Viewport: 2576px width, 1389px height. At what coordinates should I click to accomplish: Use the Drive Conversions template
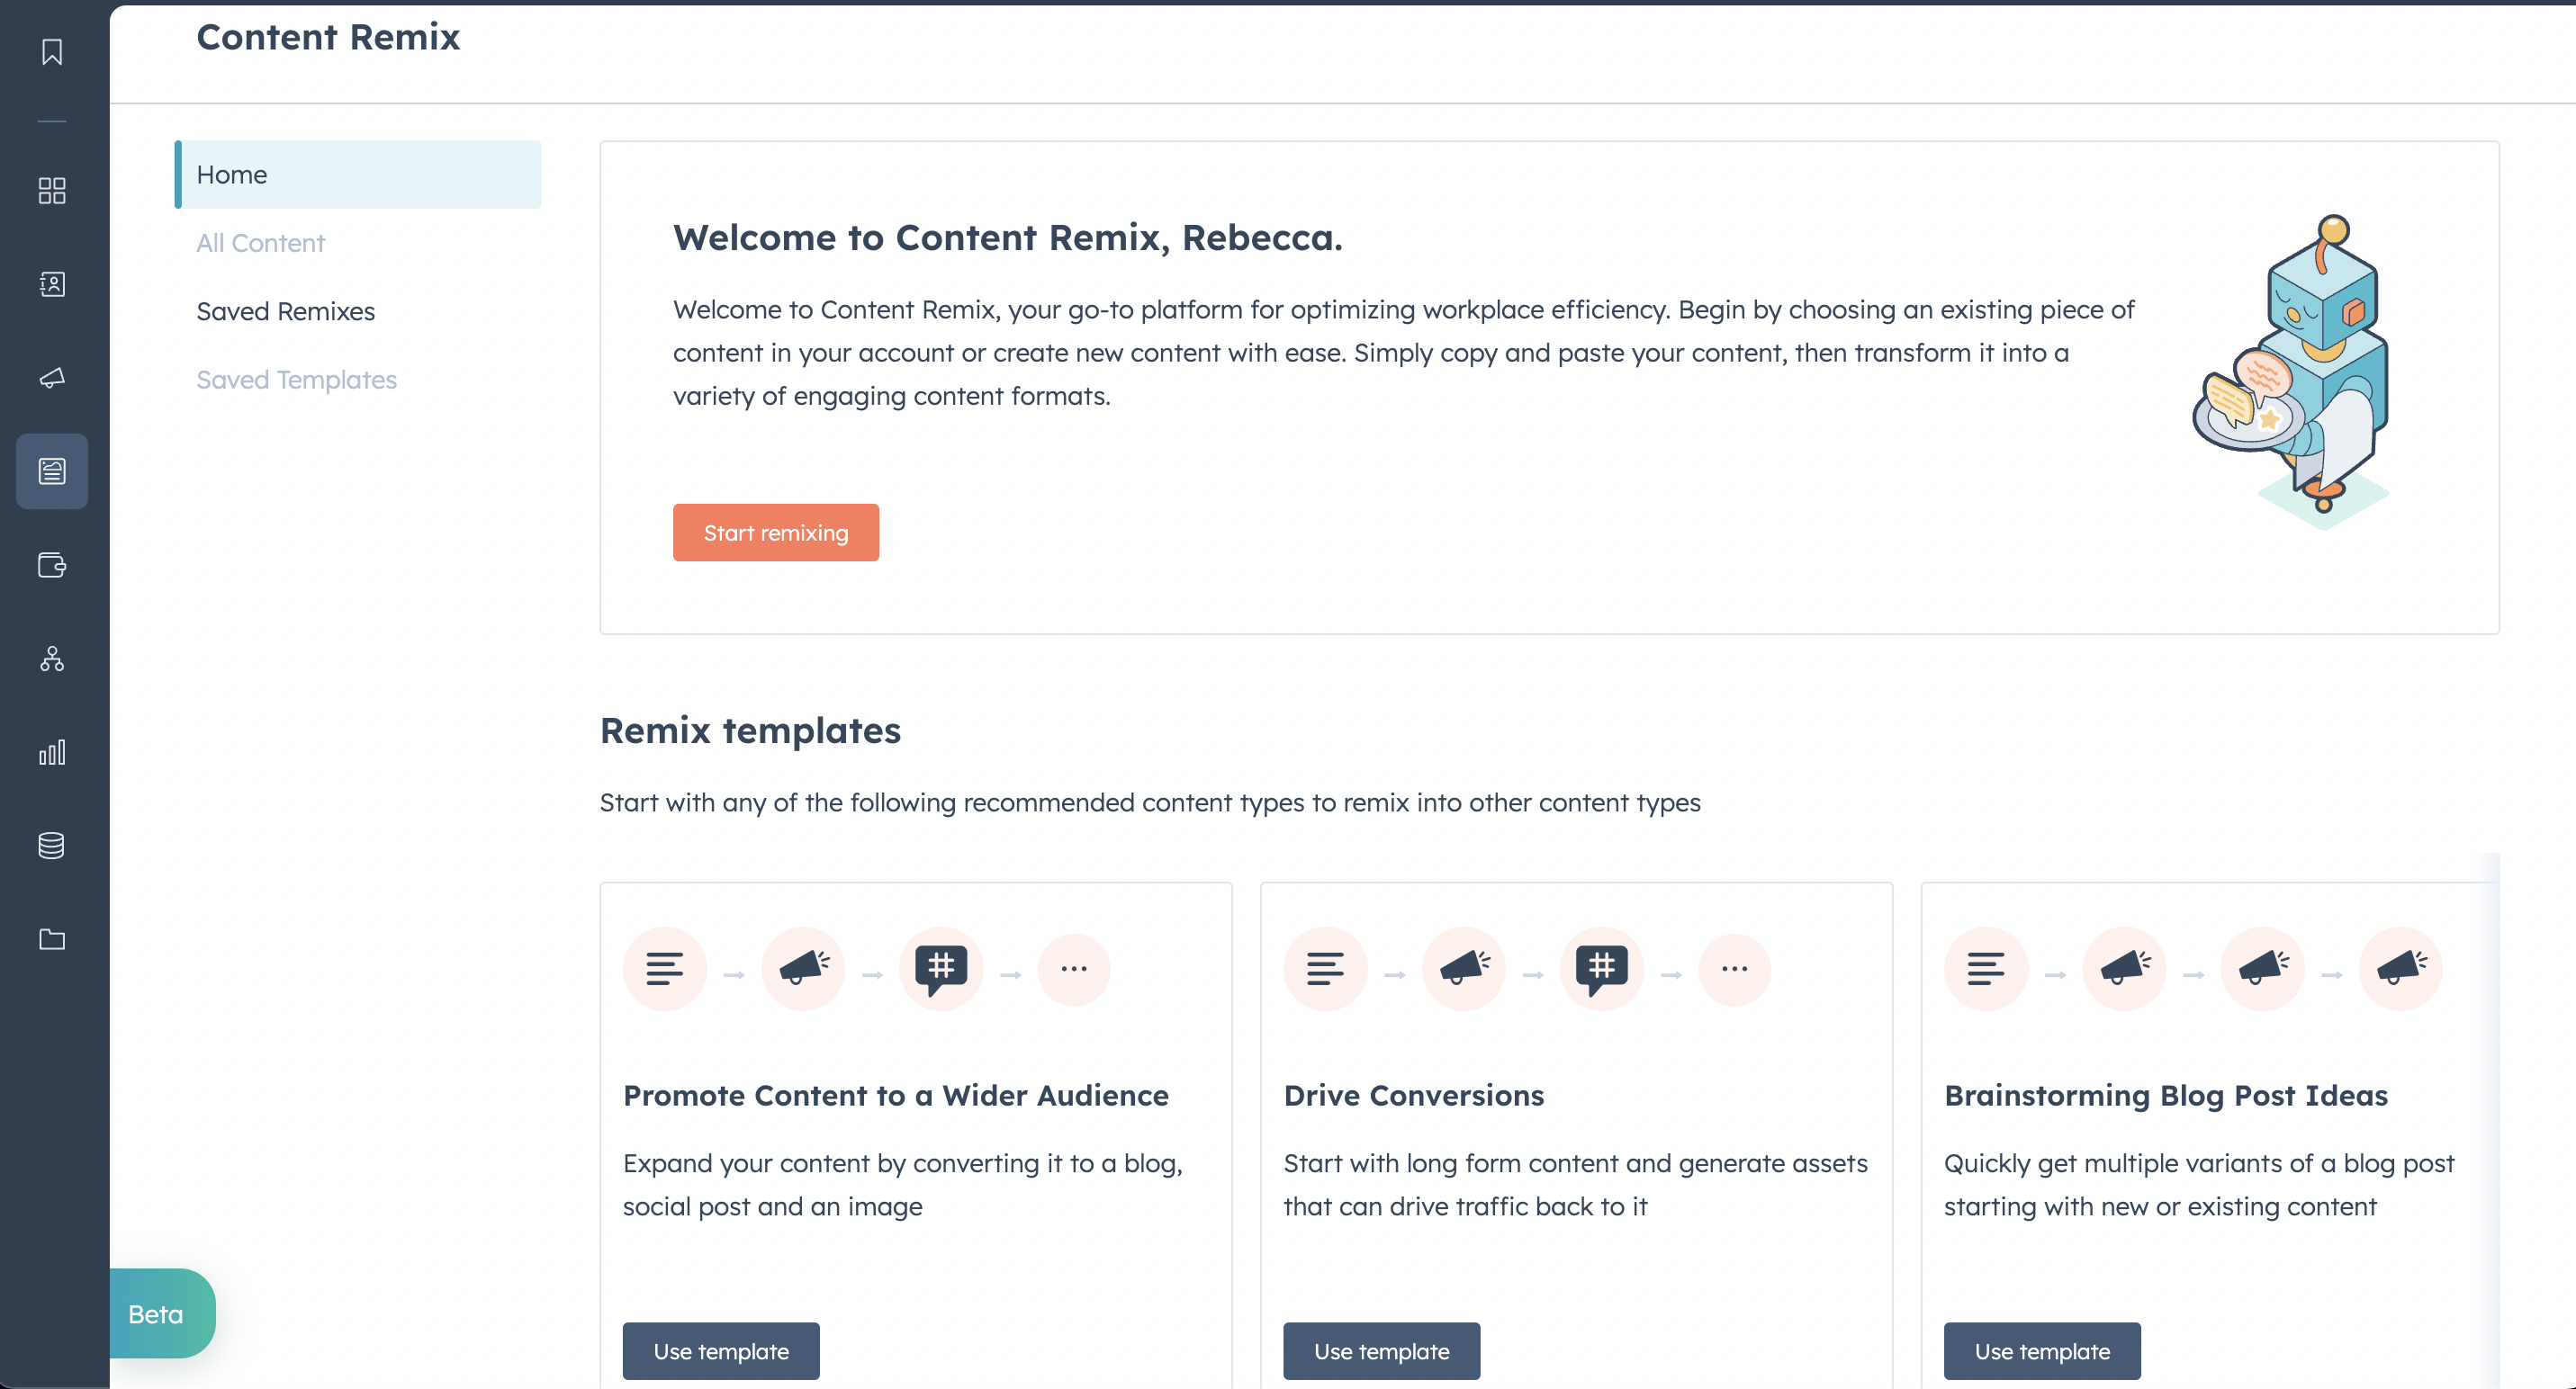pos(1383,1351)
